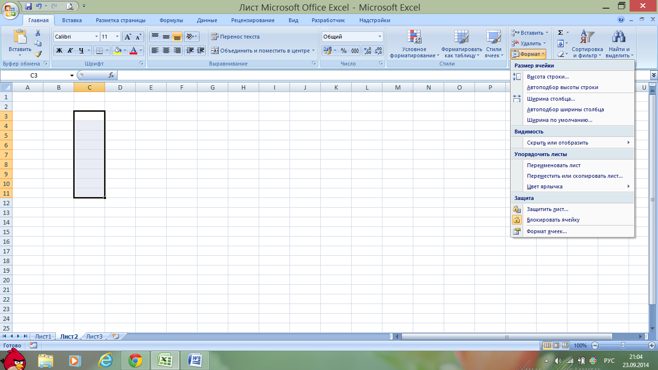Choose Формат ячеек in the menu

click(547, 231)
